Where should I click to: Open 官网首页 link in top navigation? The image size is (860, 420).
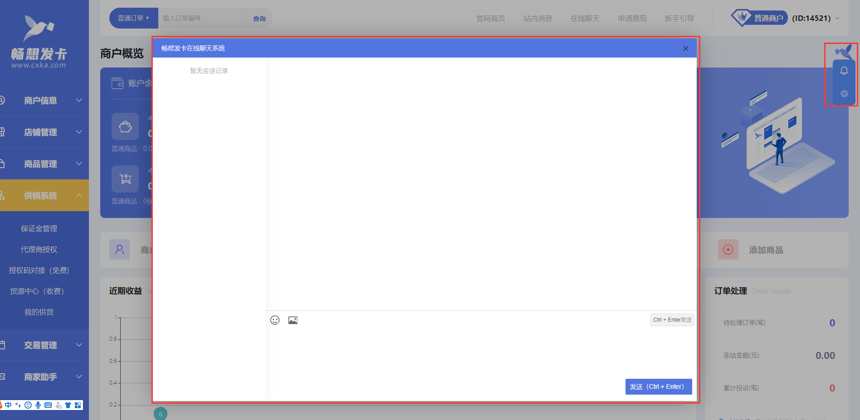point(490,19)
